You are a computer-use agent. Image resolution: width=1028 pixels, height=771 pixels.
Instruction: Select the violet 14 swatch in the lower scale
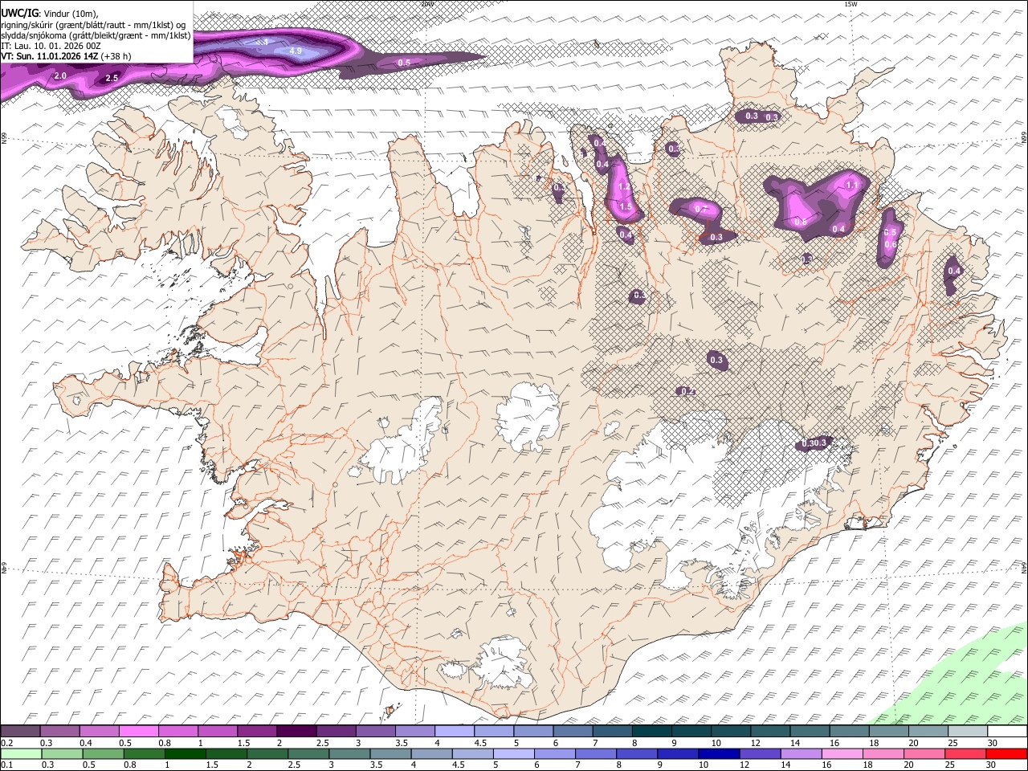(x=801, y=753)
